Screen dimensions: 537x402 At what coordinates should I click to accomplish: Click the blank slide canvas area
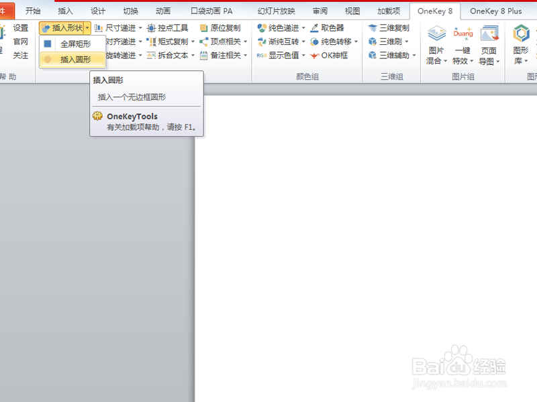click(366, 249)
